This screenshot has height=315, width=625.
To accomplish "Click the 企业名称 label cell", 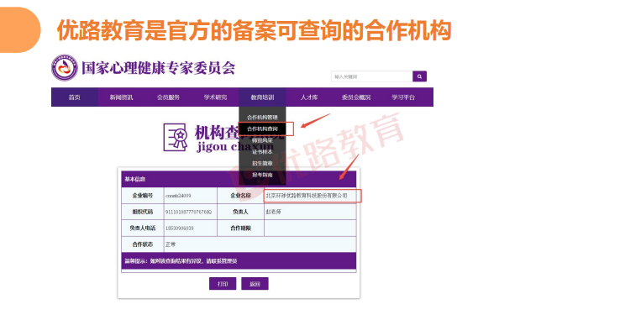I will pos(241,196).
